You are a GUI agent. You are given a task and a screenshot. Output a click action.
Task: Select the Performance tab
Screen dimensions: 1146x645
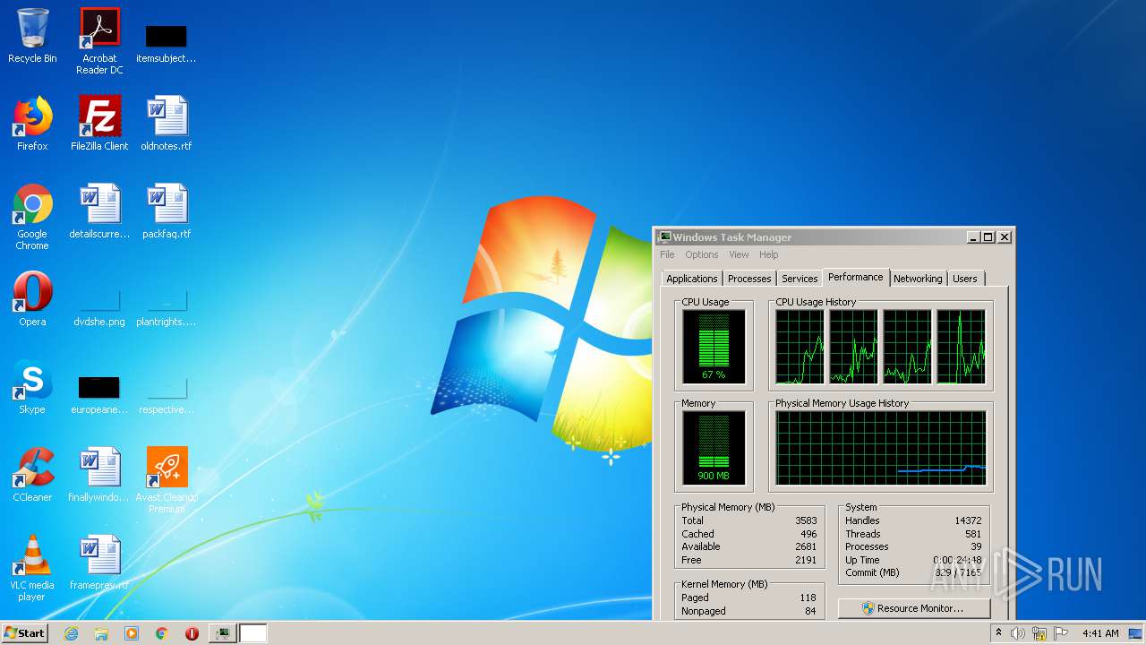(x=856, y=277)
